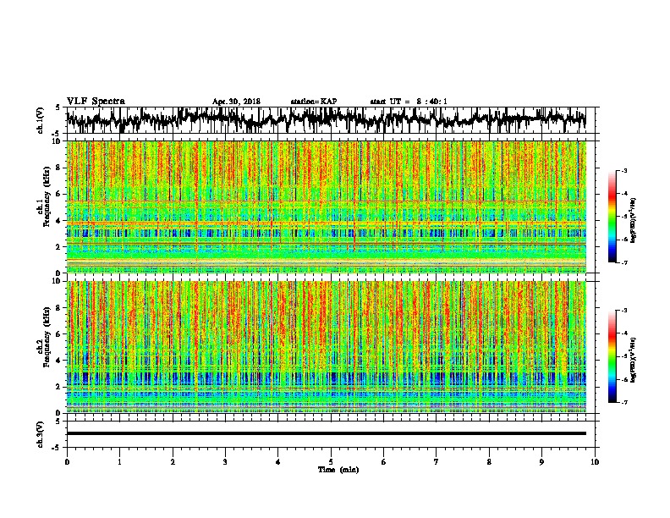Click the time axis tick label "9"
The image size is (670, 518).
point(541,462)
